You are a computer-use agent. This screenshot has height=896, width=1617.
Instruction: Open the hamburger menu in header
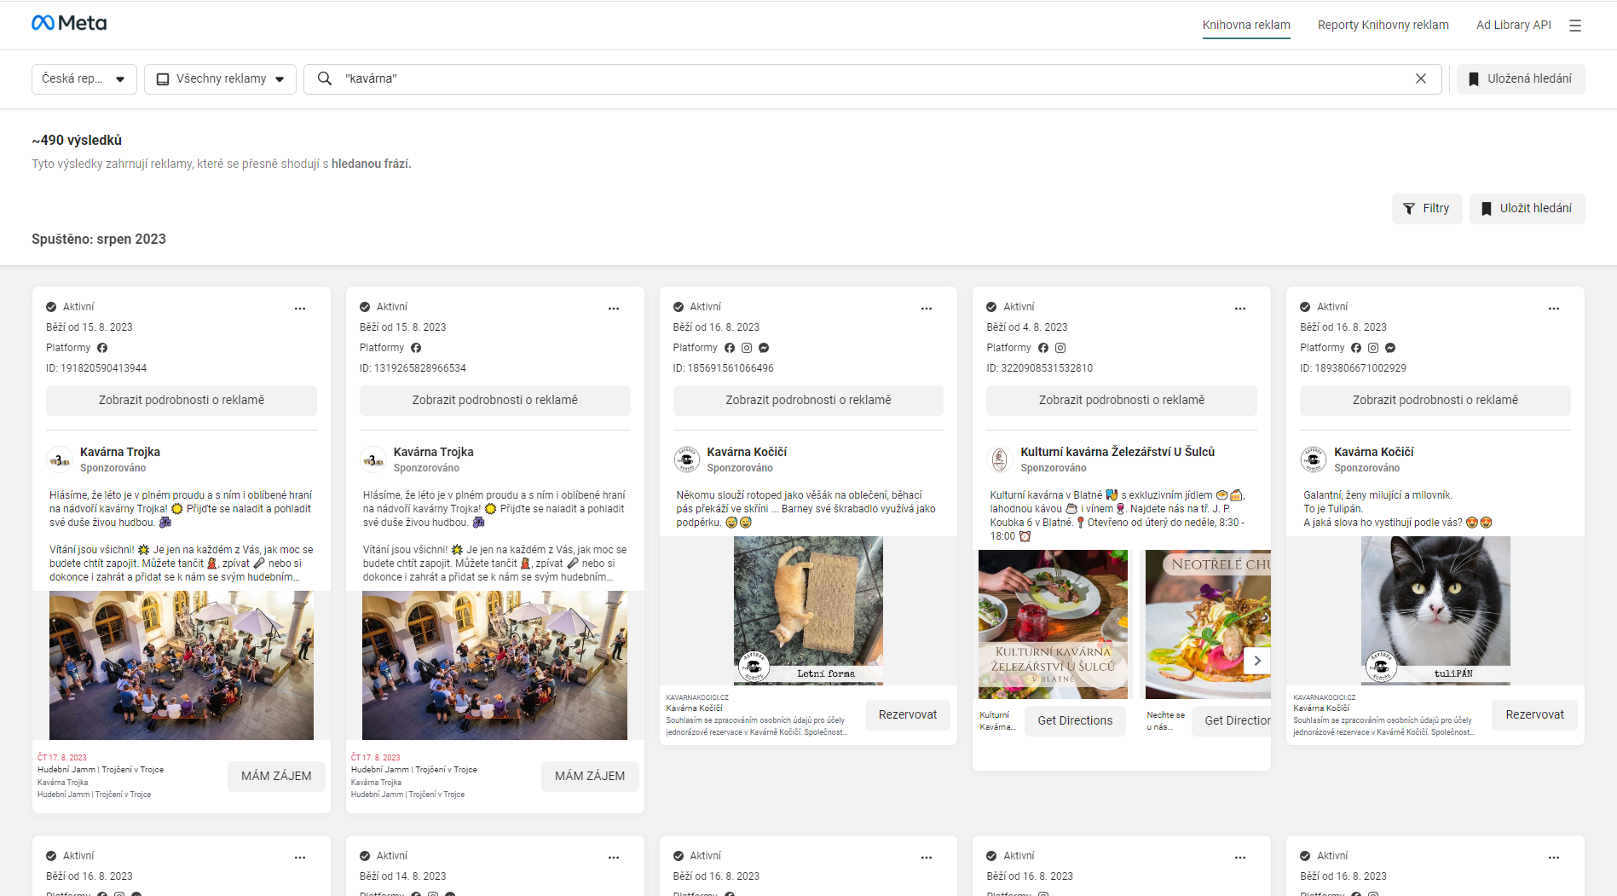(x=1575, y=26)
